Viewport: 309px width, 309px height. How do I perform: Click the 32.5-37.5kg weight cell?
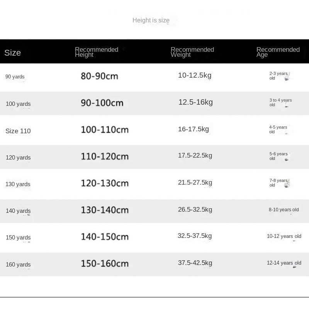coord(195,236)
